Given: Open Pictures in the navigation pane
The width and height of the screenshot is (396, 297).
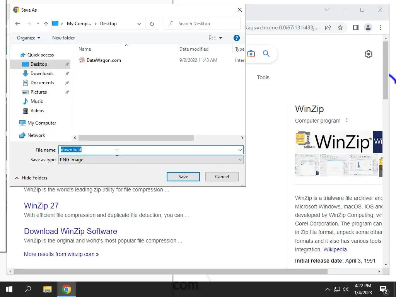Looking at the screenshot, I should click(x=39, y=92).
